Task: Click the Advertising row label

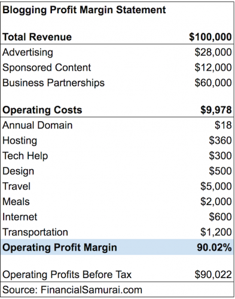Action: pos(28,53)
